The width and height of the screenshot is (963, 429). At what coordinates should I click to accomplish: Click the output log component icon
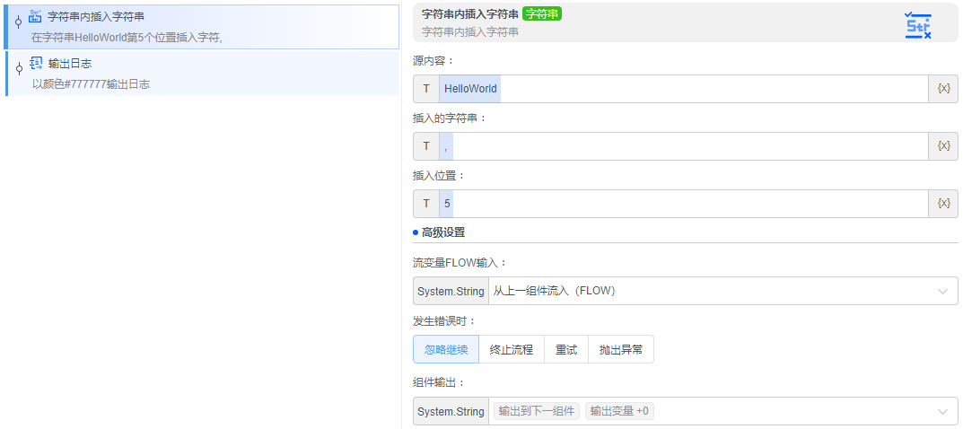[x=36, y=63]
